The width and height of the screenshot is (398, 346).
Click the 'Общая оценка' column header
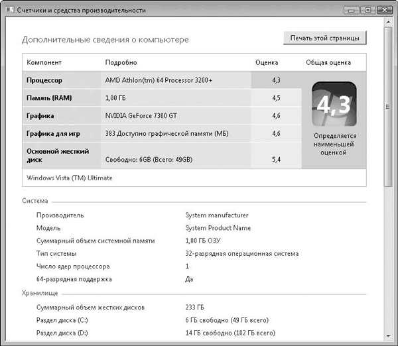pyautogui.click(x=328, y=62)
